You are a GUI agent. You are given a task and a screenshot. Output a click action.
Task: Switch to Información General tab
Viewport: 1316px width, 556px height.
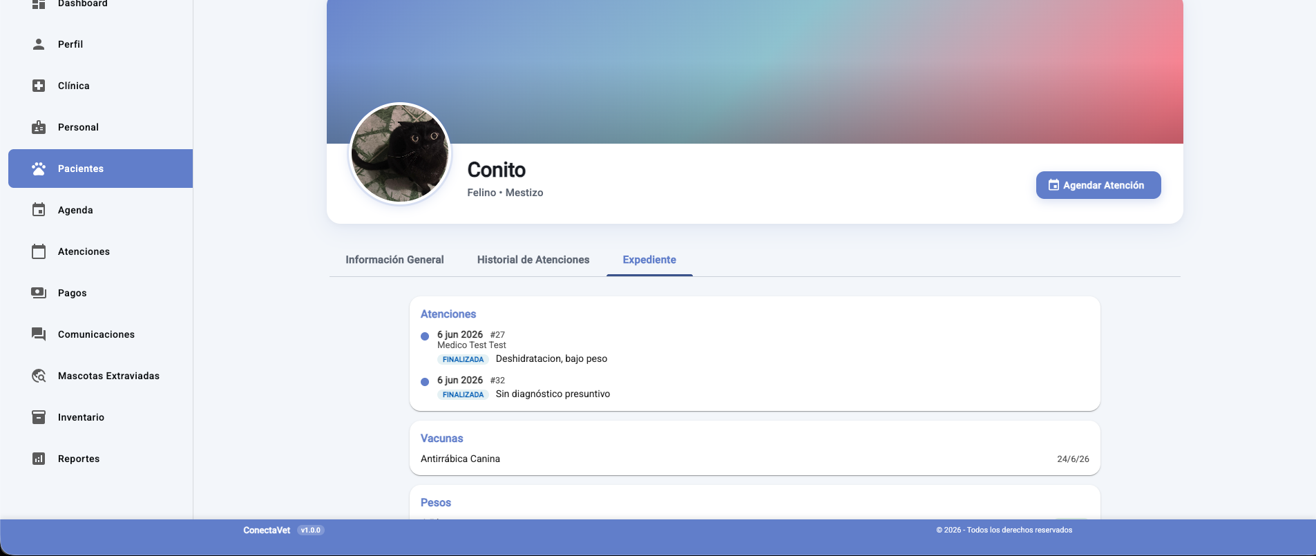[394, 260]
